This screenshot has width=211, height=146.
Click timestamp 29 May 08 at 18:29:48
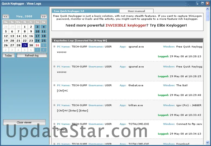[185, 95]
